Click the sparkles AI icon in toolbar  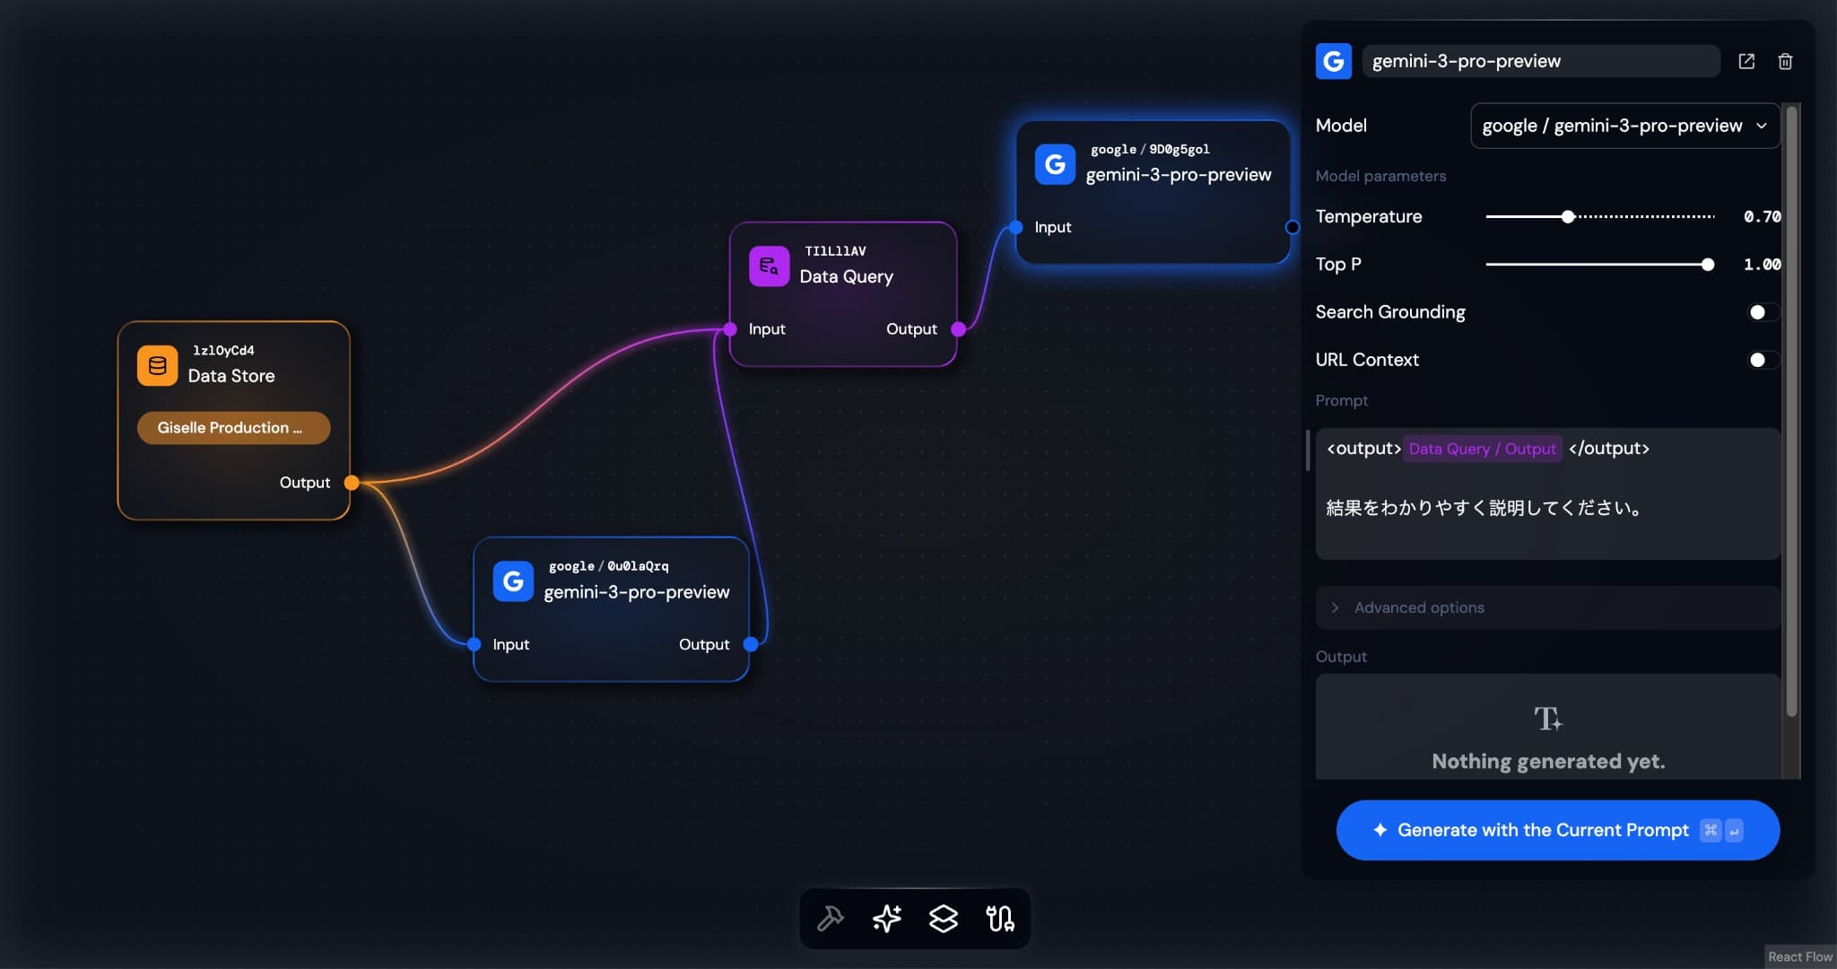887,918
